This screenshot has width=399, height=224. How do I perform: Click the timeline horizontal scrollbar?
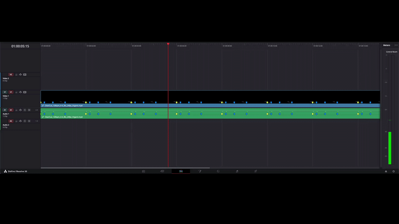125,168
